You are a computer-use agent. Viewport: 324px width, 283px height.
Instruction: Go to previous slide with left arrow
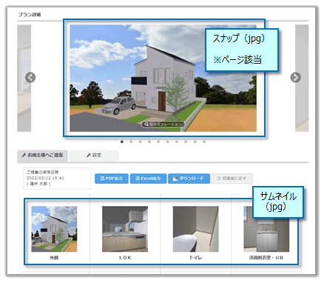point(30,78)
